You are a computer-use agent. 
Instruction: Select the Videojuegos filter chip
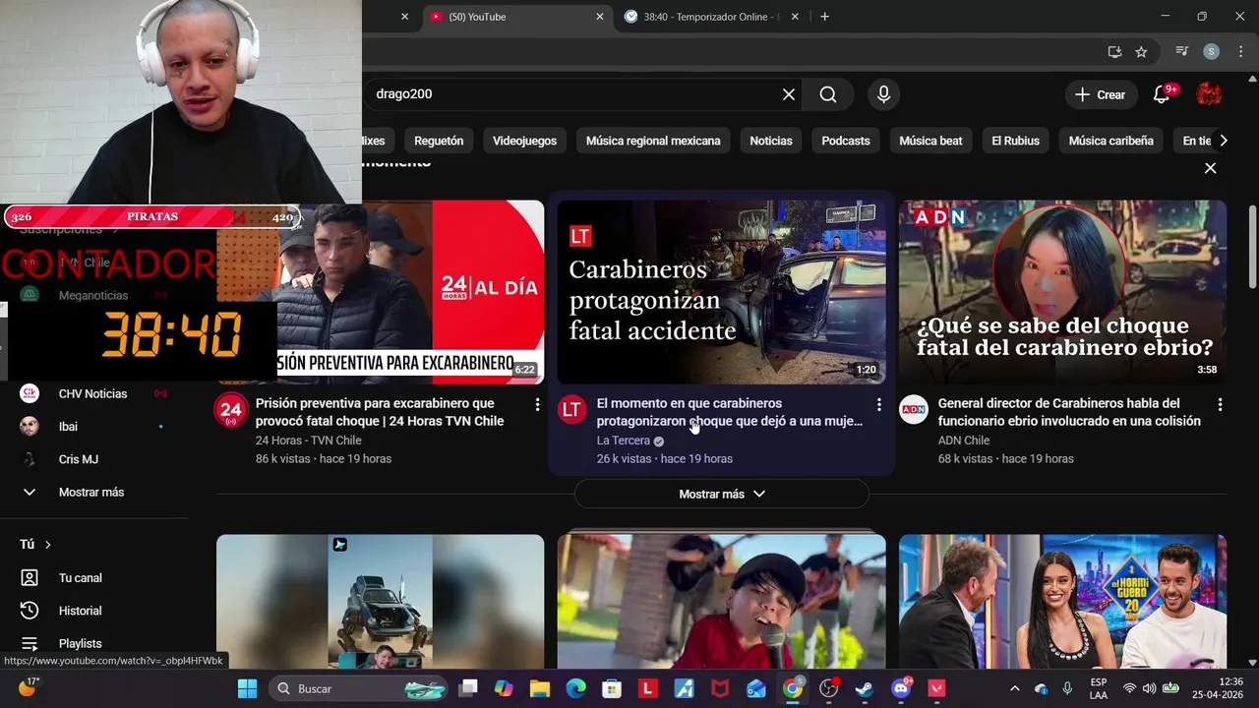[524, 141]
